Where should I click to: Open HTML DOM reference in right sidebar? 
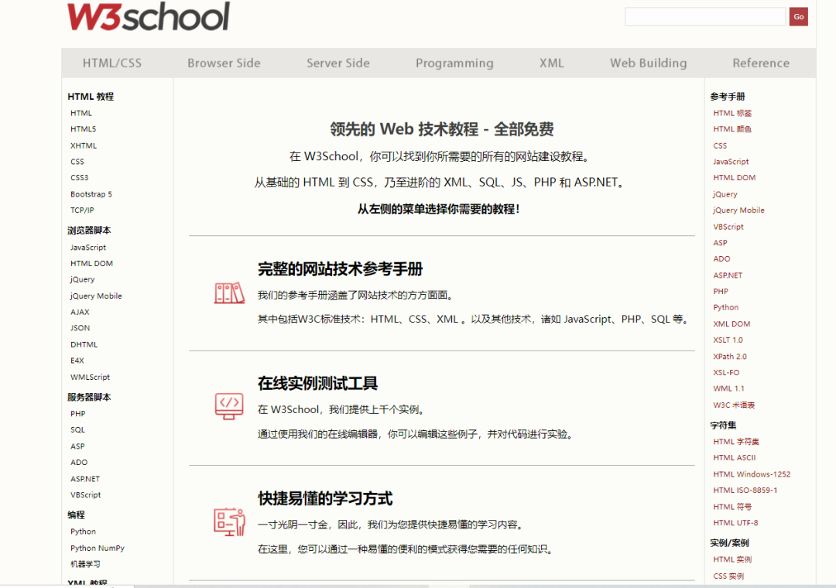point(734,177)
